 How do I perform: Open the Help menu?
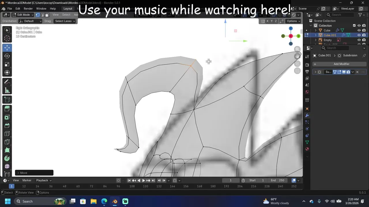[x=53, y=9]
